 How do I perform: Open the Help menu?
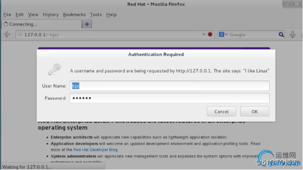point(111,15)
